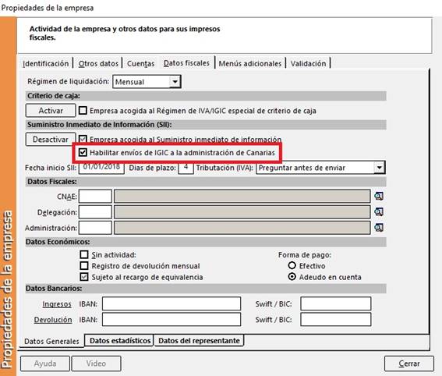This screenshot has height=376, width=442.
Task: Enable Registro de devolución mensual
Action: 84,266
